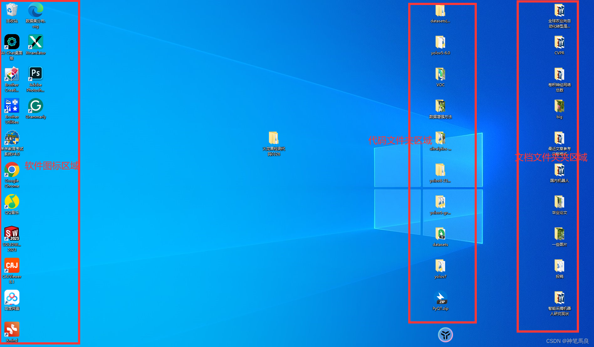The image size is (594, 347).
Task: Click the round floating widget below PyQT.zip
Action: coord(445,335)
